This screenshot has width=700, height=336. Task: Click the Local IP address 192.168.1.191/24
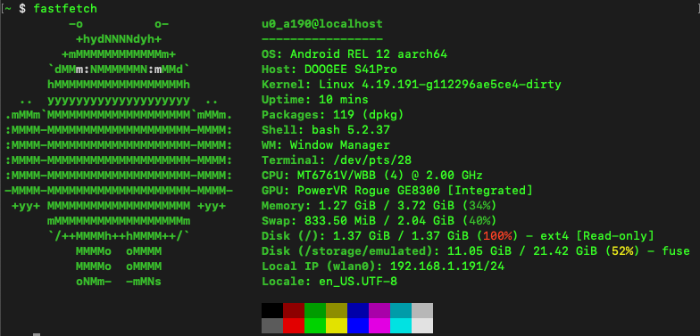[x=447, y=266]
